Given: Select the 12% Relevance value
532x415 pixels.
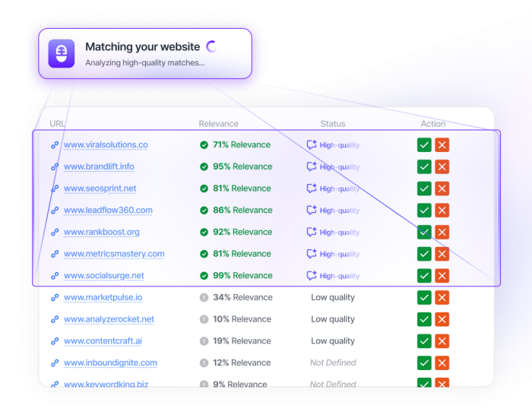Looking at the screenshot, I should coord(242,363).
